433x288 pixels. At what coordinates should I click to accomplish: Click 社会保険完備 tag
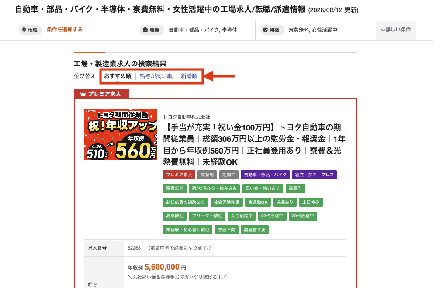tap(226, 202)
